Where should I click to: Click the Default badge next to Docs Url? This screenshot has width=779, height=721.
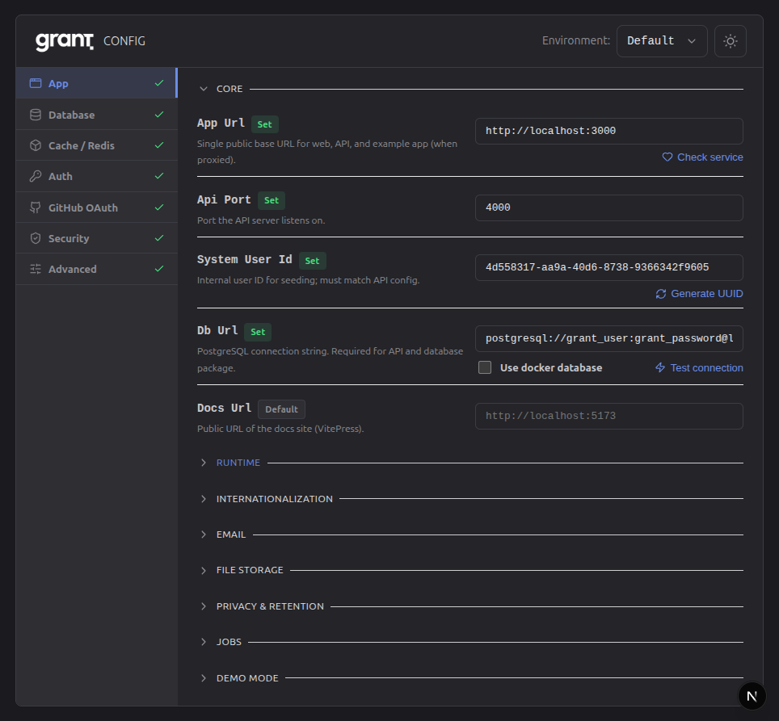(281, 409)
